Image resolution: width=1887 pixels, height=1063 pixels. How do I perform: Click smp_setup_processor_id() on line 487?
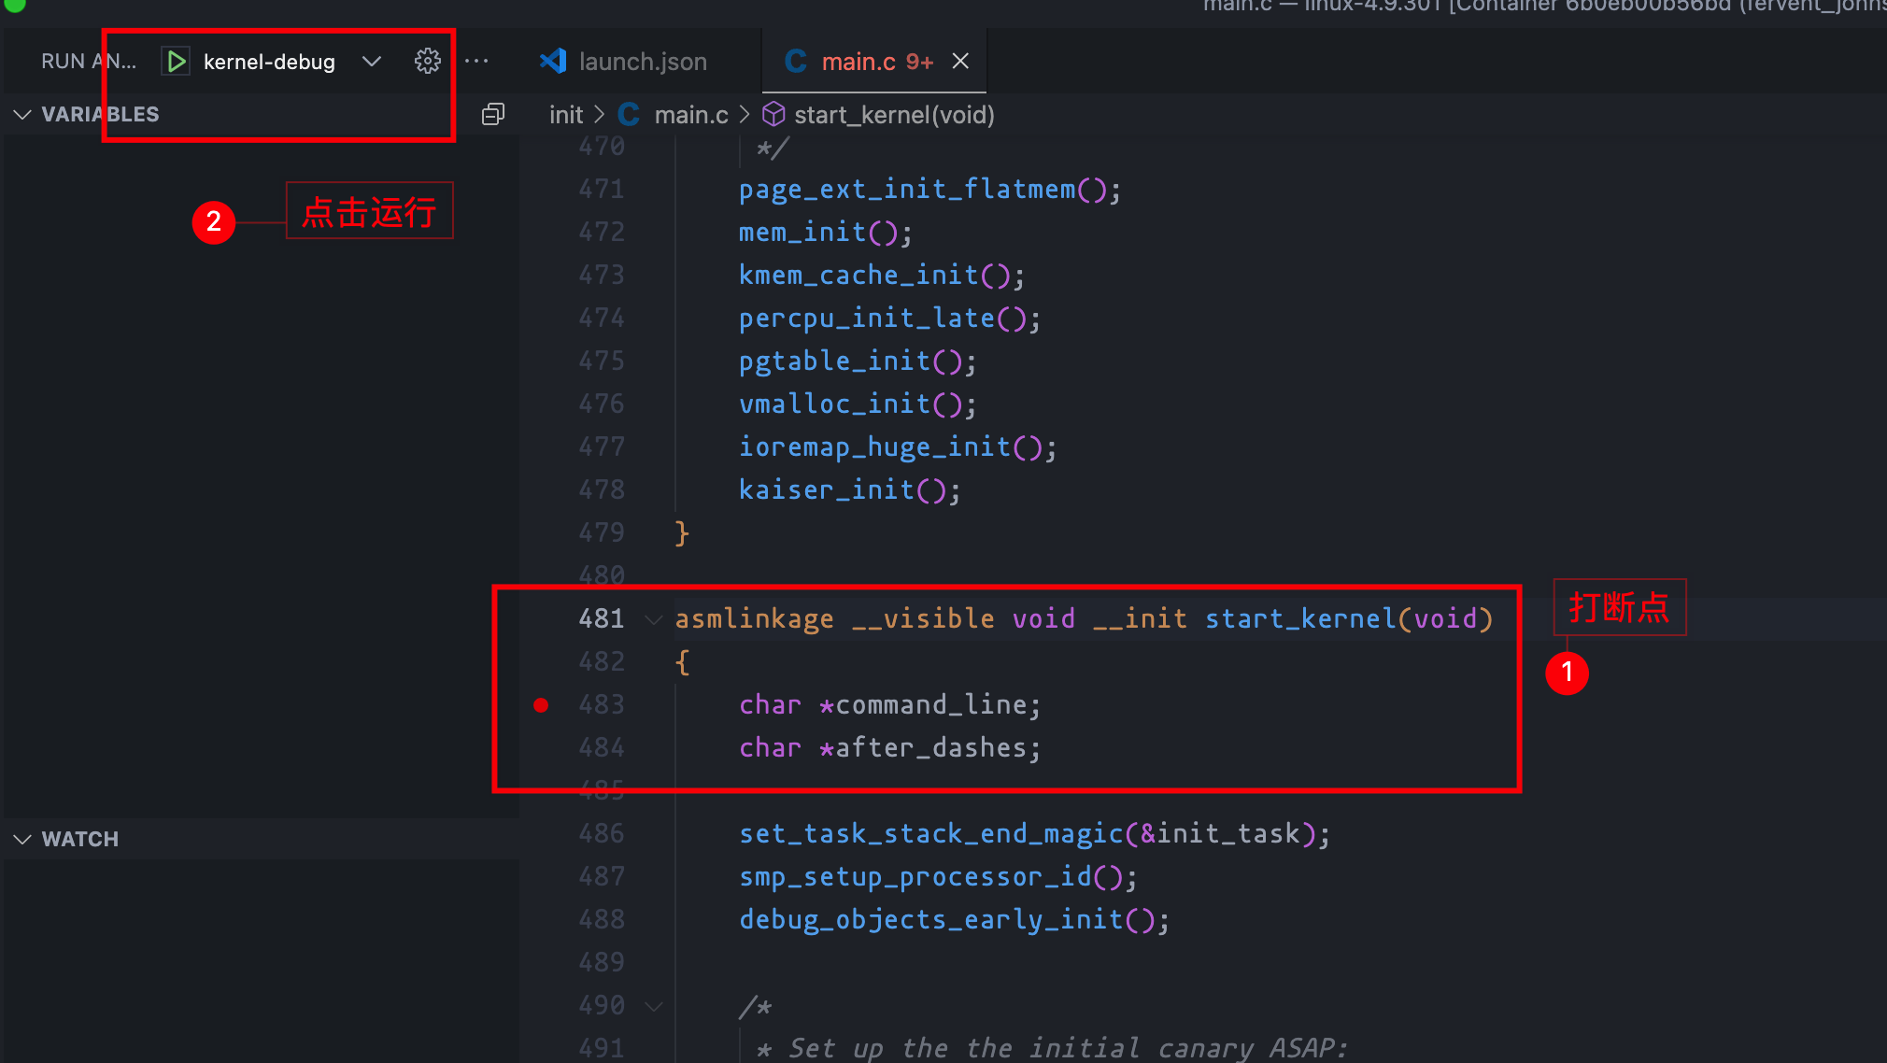pyautogui.click(x=938, y=877)
